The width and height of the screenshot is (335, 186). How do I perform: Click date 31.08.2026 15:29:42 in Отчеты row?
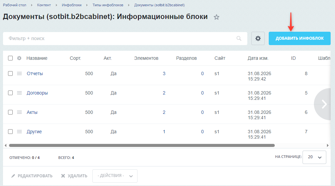pos(259,76)
